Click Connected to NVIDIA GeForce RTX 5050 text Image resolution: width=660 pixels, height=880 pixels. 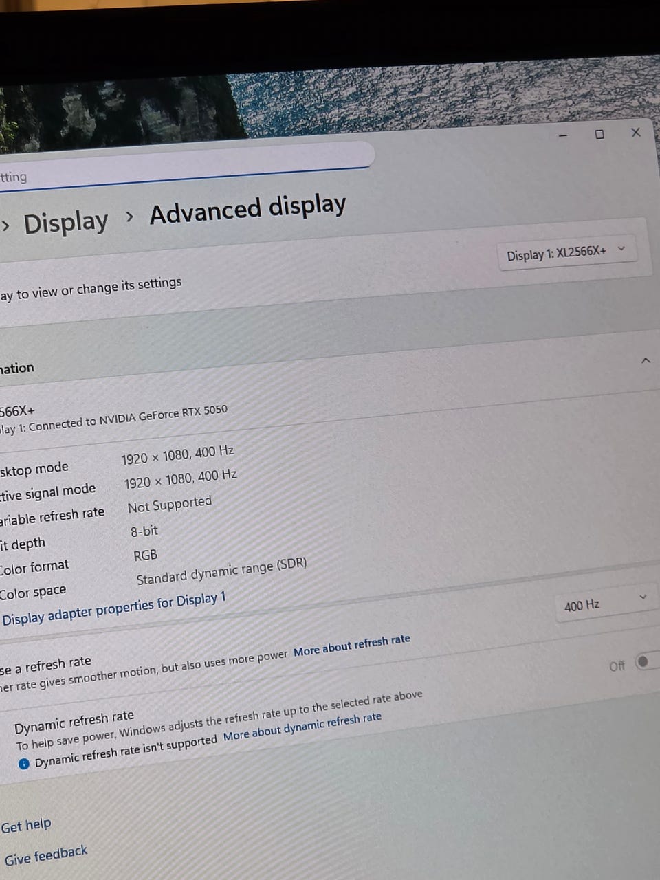tap(128, 417)
